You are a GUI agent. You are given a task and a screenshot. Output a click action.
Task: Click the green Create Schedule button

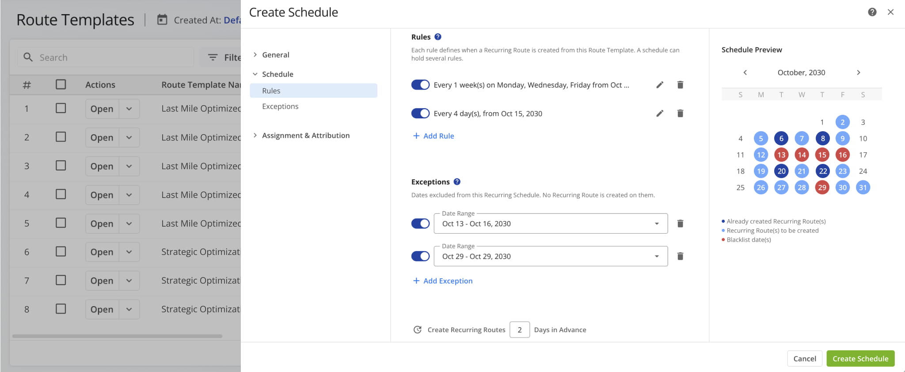pyautogui.click(x=860, y=359)
